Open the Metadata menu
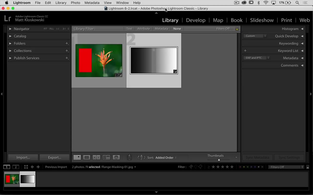Image resolution: width=313 pixels, height=195 pixels. [x=92, y=3]
